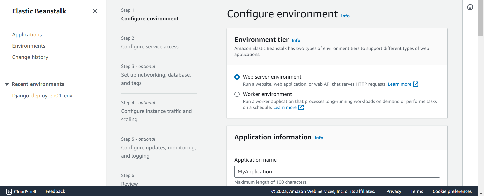This screenshot has height=196, width=484.
Task: Click external link icon after Worker Learn more
Action: pyautogui.click(x=301, y=107)
